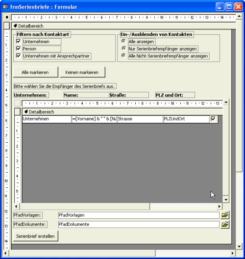
Task: Select the PfadDokumente: label
Action: (x=30, y=225)
